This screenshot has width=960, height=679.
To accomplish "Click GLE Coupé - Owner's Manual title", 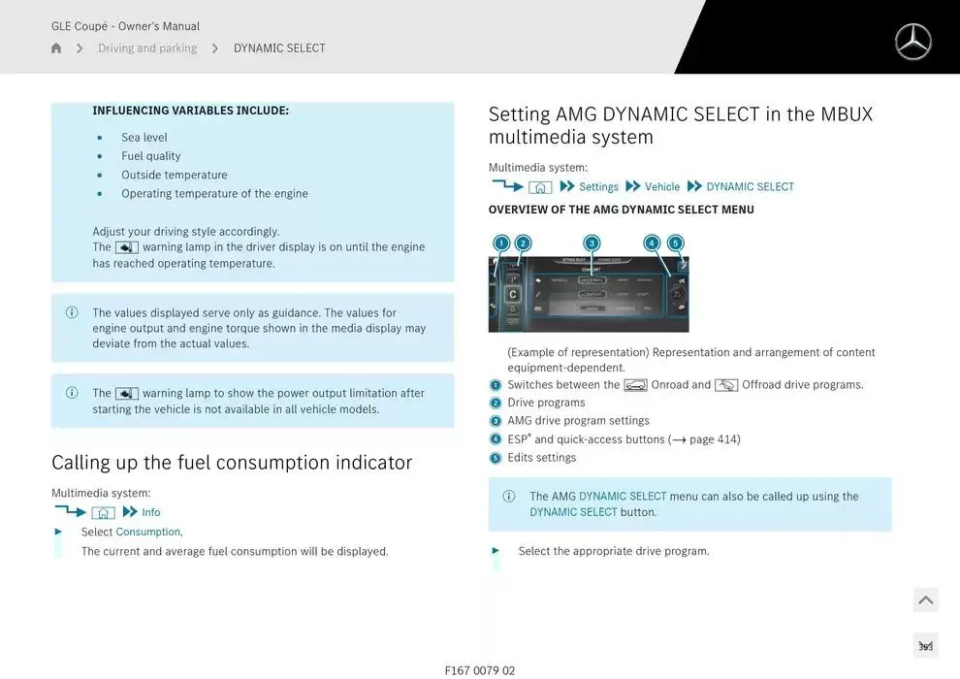I will (125, 26).
